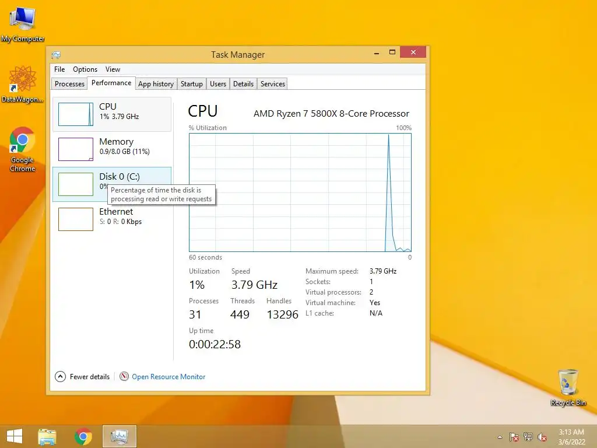This screenshot has width=597, height=448.
Task: Select the Ethernet mini graph thumbnail
Action: tap(75, 219)
